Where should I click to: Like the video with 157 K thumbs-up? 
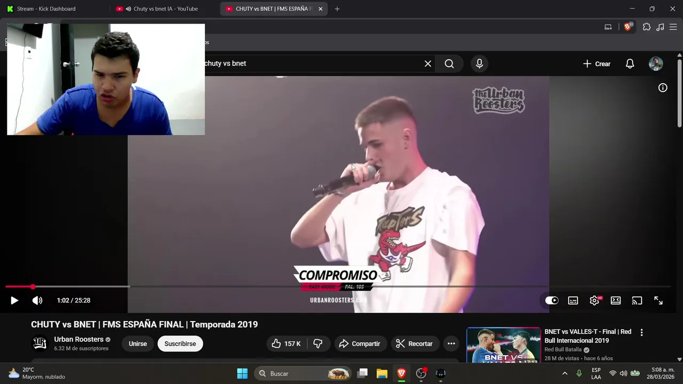(286, 344)
